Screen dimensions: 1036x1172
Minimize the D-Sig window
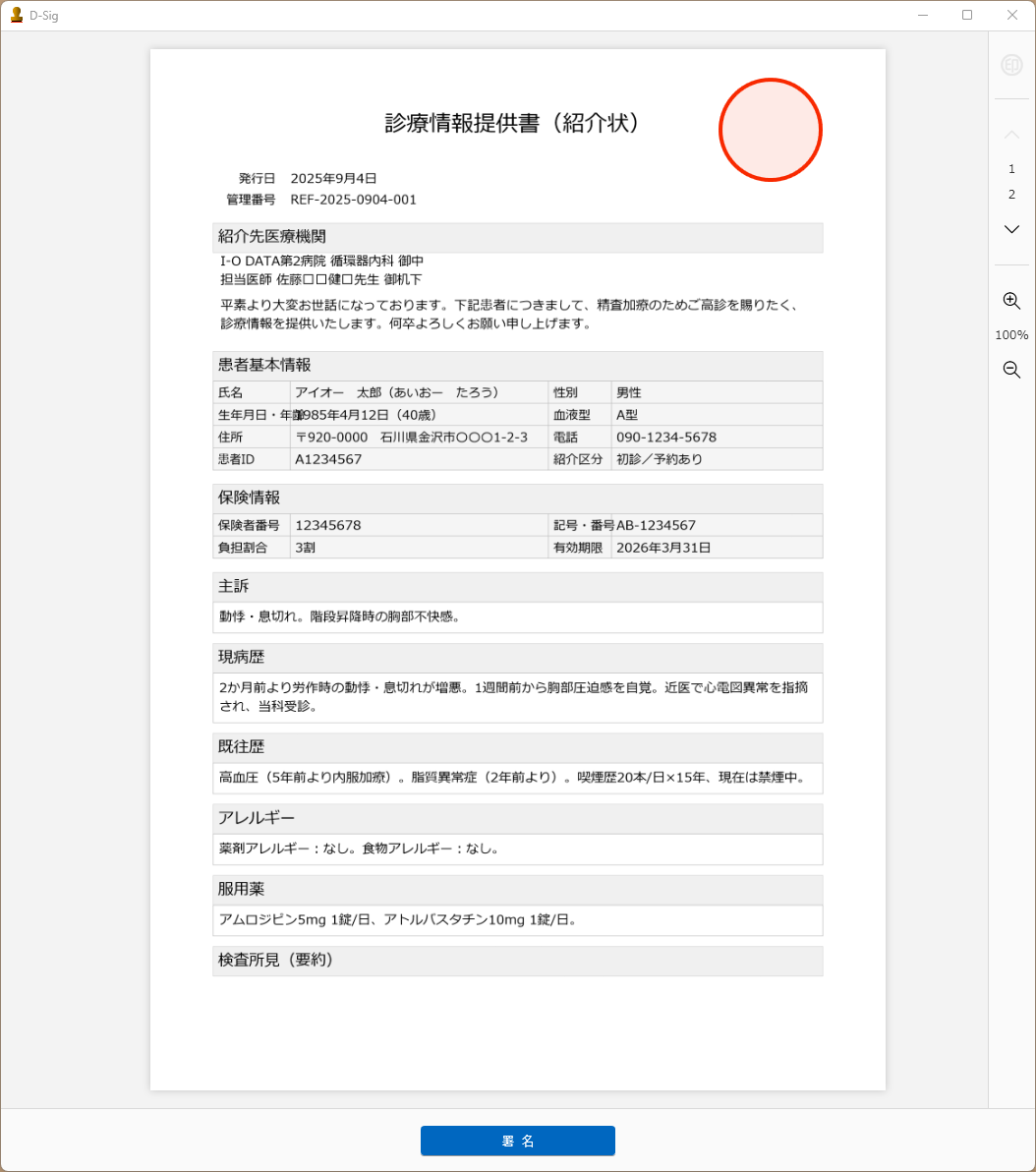click(923, 15)
